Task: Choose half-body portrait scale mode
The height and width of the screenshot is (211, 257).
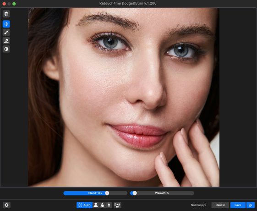Action: 102,205
